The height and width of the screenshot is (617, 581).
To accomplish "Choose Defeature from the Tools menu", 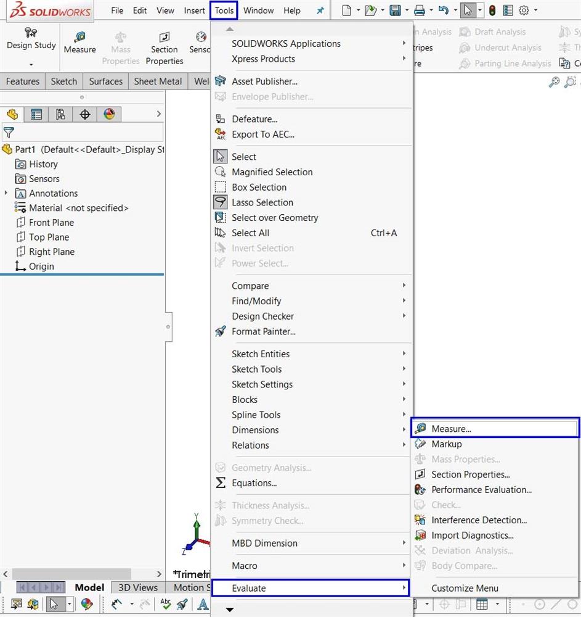I will pyautogui.click(x=313, y=119).
